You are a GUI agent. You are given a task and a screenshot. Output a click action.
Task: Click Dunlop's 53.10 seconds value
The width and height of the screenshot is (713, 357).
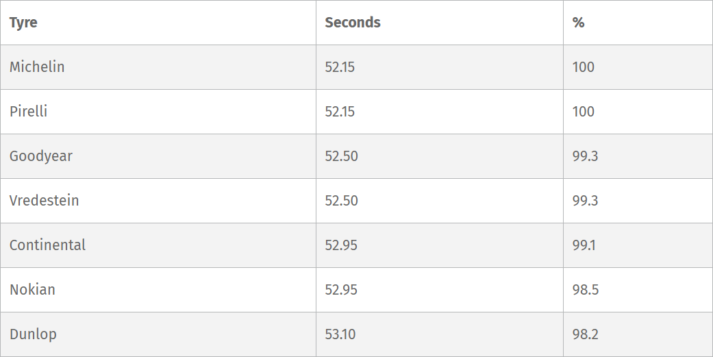coord(340,334)
